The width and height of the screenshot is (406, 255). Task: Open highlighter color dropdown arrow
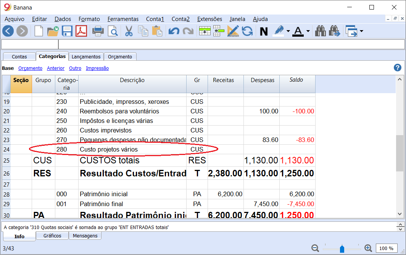click(288, 31)
